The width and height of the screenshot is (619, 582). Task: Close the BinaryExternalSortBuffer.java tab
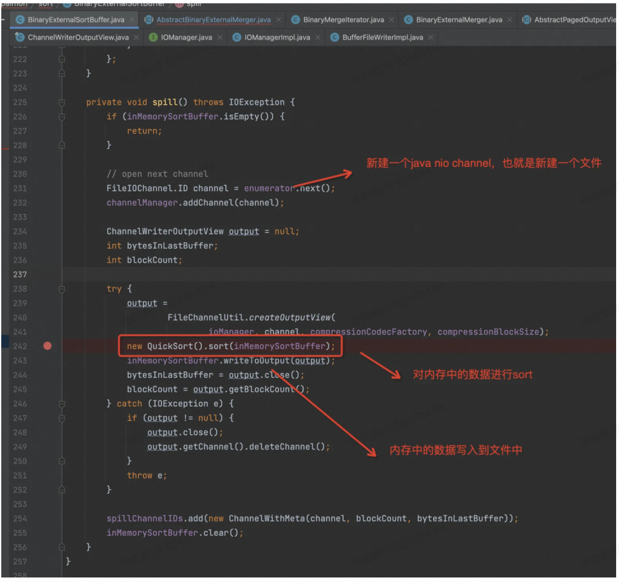coord(132,19)
